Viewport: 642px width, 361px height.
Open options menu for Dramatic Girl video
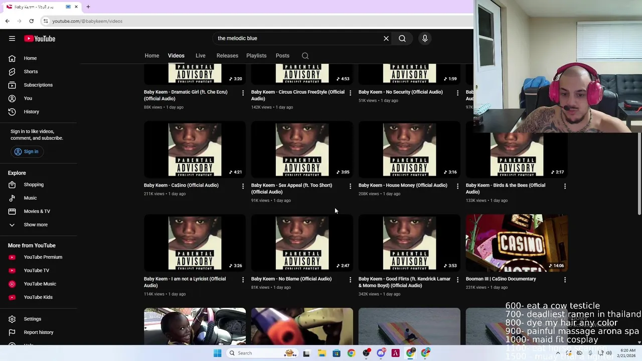[243, 93]
